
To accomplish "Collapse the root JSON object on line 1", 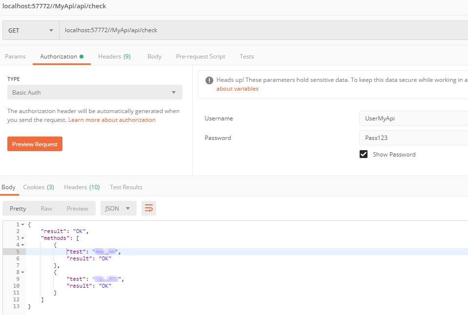I will pos(23,224).
